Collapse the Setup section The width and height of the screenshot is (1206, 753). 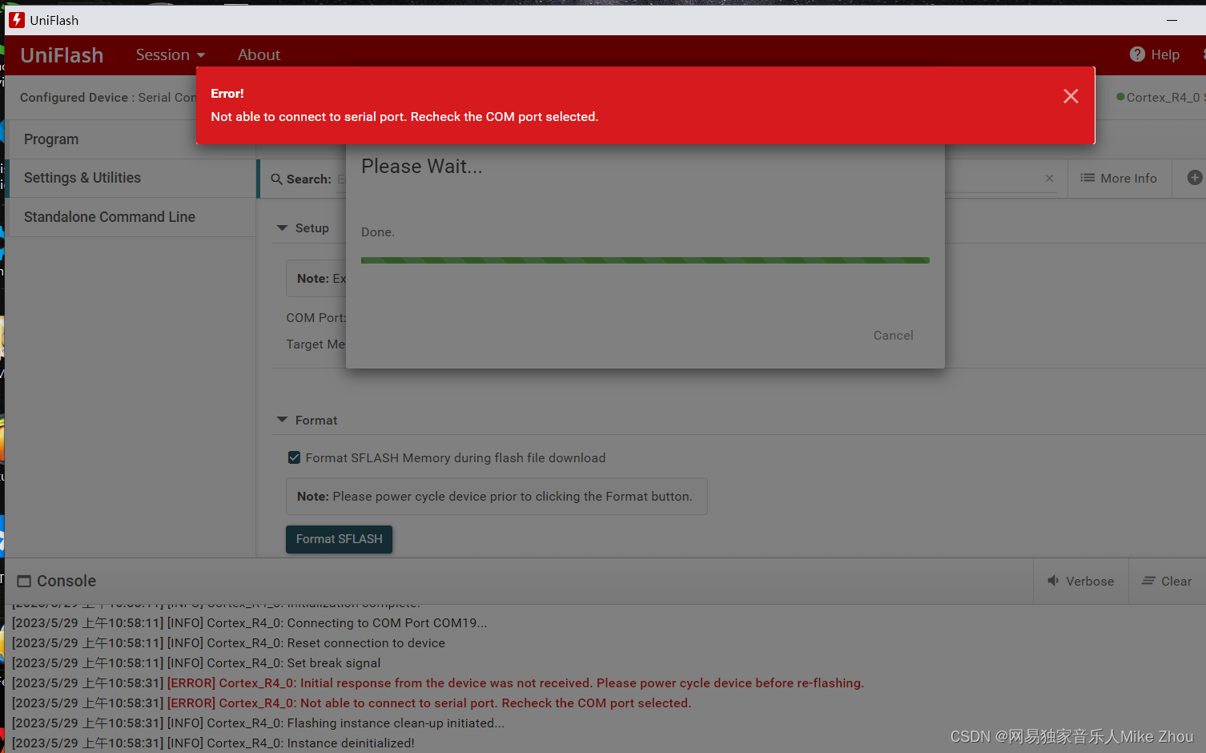click(282, 228)
